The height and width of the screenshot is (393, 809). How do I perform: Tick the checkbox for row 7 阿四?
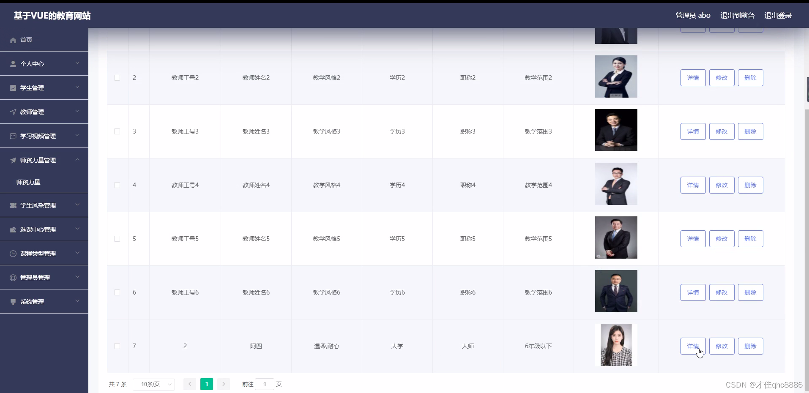coord(117,346)
